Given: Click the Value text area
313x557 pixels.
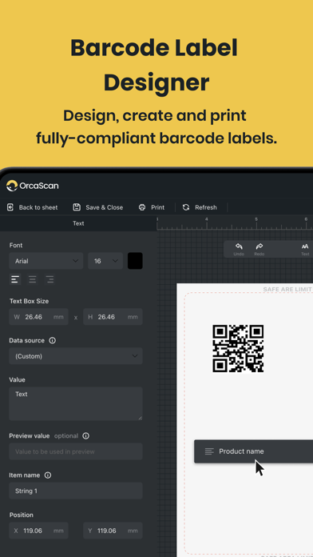Looking at the screenshot, I should click(76, 403).
